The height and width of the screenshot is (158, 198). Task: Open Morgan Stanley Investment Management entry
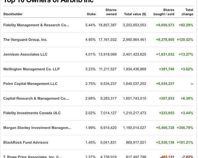point(37,128)
